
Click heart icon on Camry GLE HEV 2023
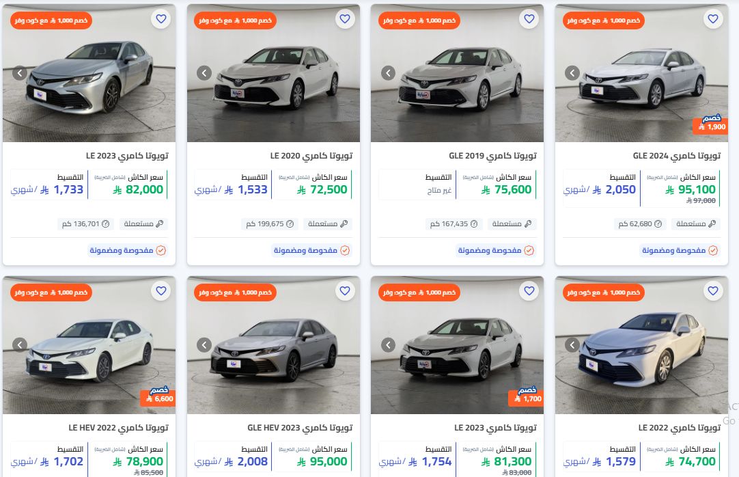tap(345, 292)
